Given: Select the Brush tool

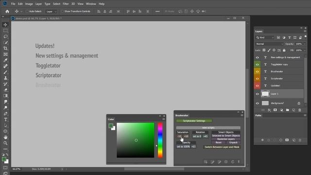Looking at the screenshot, I should pos(5,72).
